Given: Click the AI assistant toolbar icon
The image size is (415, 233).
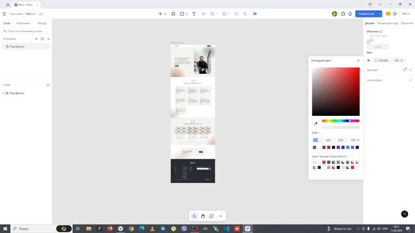Looking at the screenshot, I should pos(255,14).
